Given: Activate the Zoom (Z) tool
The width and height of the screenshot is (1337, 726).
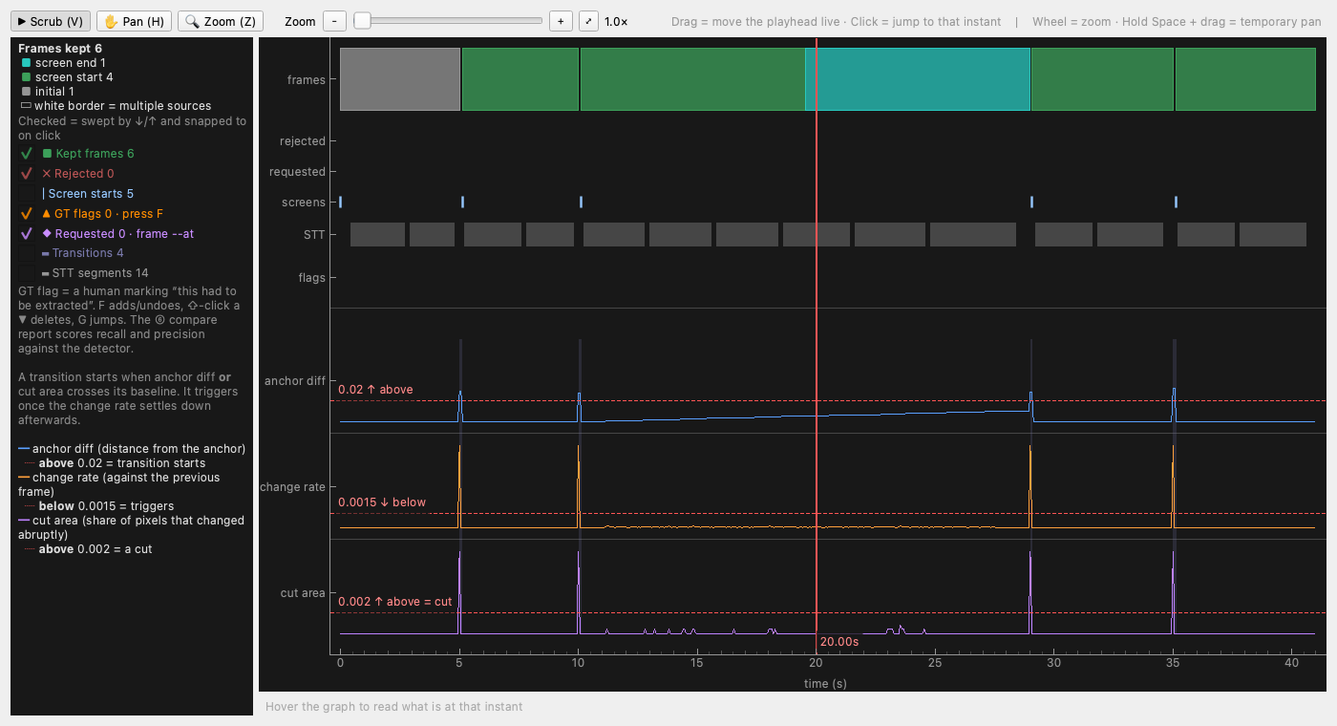Looking at the screenshot, I should [x=221, y=21].
